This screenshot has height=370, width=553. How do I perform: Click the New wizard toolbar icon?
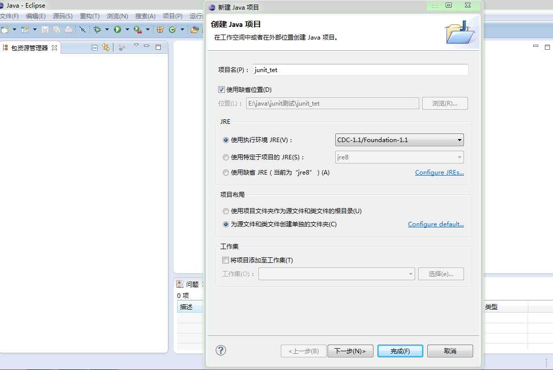tap(5, 29)
